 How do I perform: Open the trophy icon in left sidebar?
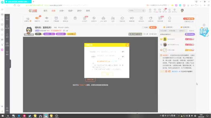click(x=7, y=53)
